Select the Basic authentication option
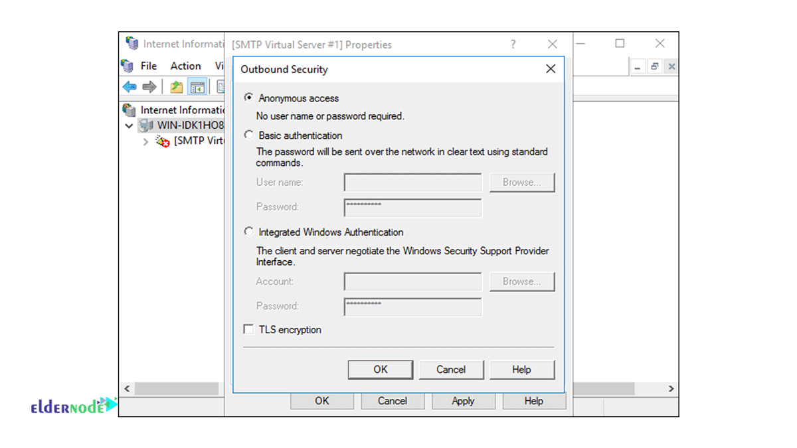 [x=249, y=135]
